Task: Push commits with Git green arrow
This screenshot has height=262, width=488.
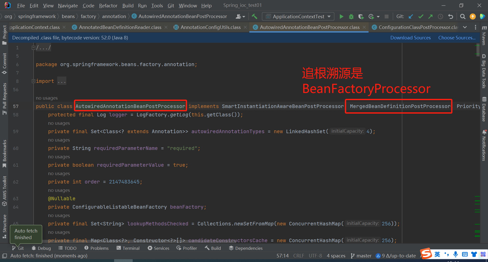Action: [x=431, y=17]
